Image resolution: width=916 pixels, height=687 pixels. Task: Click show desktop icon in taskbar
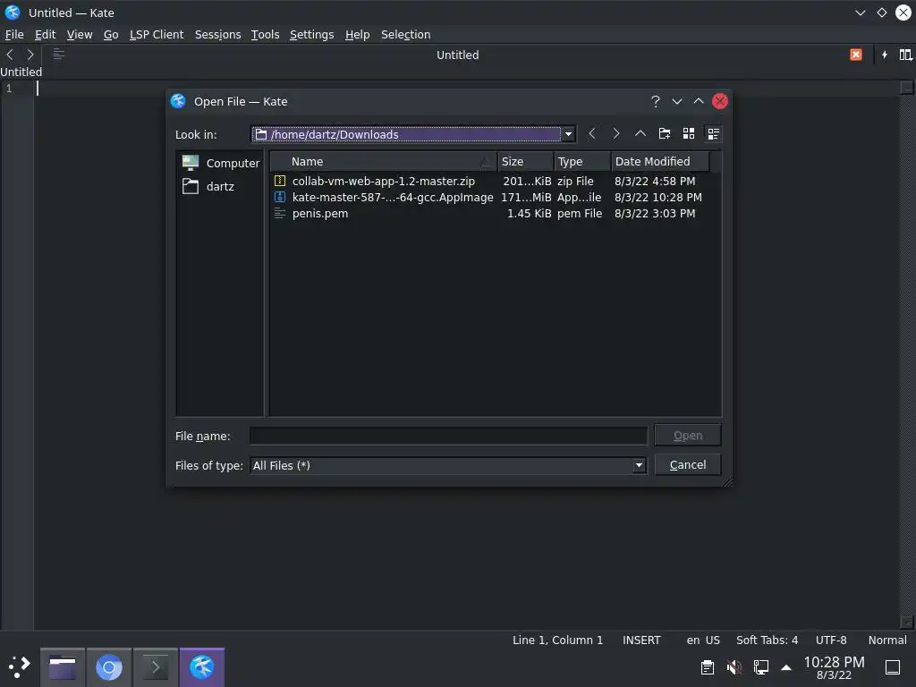pos(893,667)
